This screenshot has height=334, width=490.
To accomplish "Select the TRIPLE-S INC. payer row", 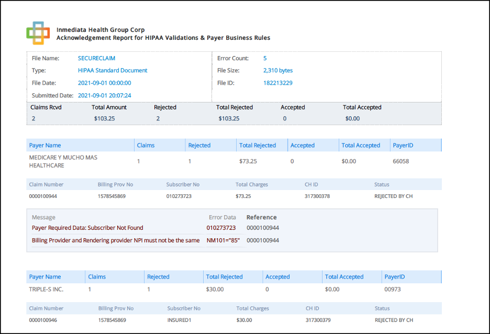I will (x=46, y=289).
